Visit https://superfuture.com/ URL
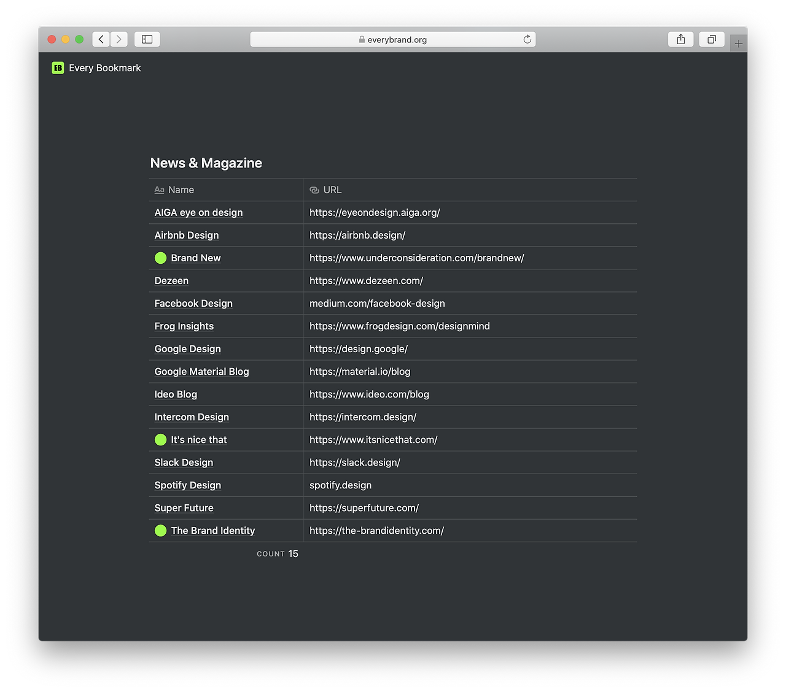Image resolution: width=786 pixels, height=692 pixels. pyautogui.click(x=364, y=508)
